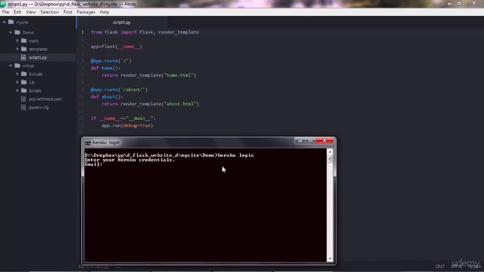Click the virtual folder icon
Viewport: 484px width, 272px height.
coord(17,65)
